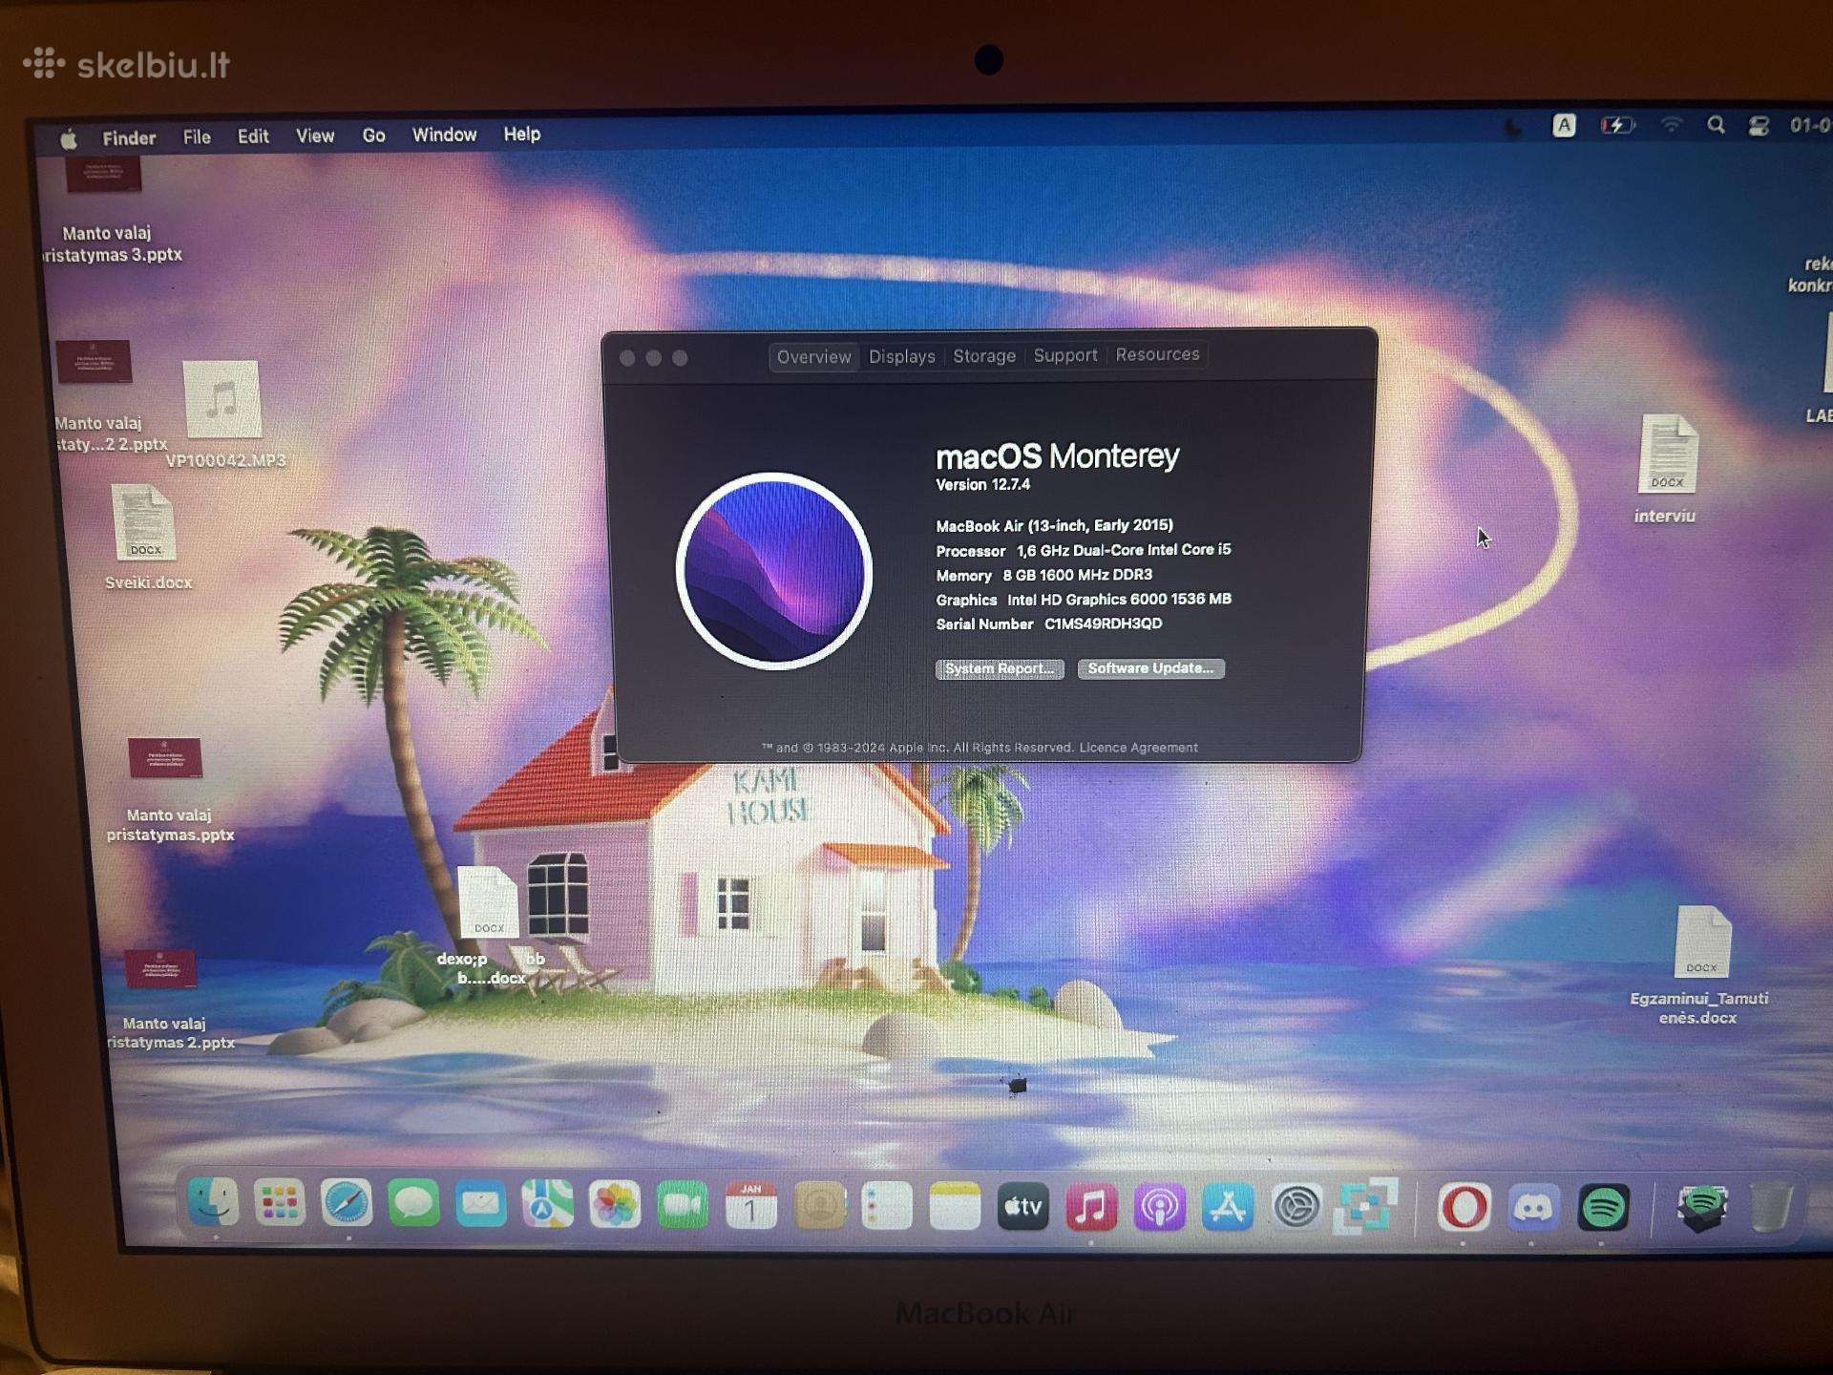
Task: Open the Photos app icon
Action: pos(615,1205)
